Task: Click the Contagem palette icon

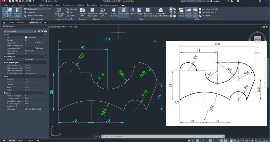Action: coord(139,13)
